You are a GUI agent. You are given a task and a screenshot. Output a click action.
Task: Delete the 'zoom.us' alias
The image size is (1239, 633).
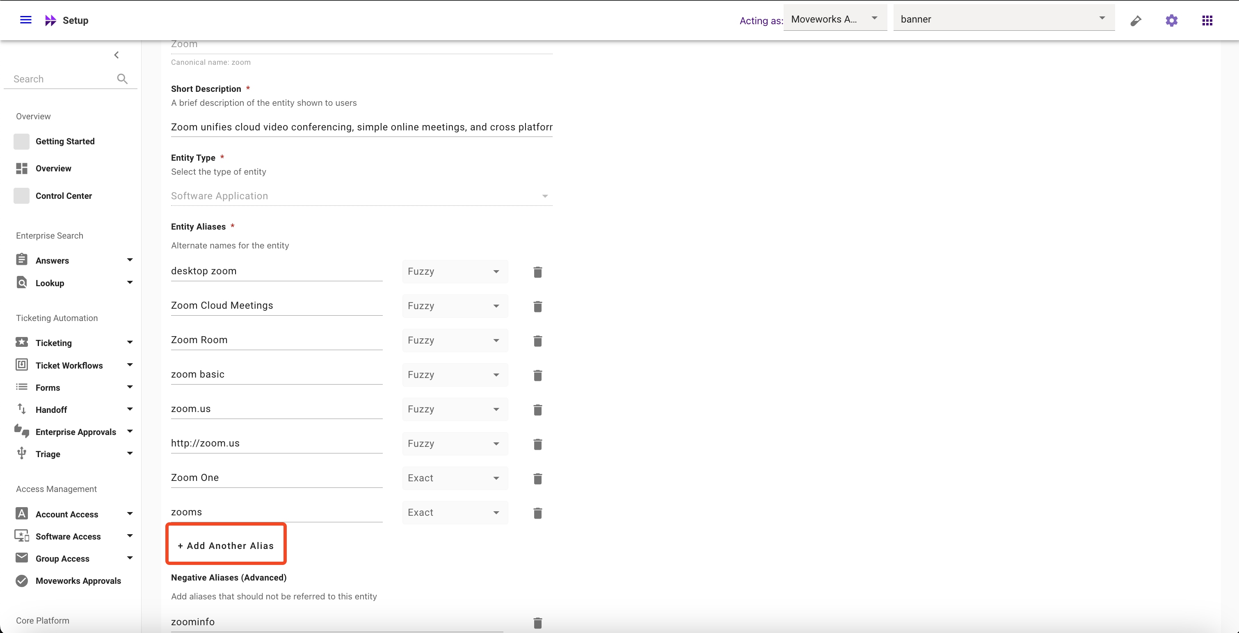tap(537, 410)
